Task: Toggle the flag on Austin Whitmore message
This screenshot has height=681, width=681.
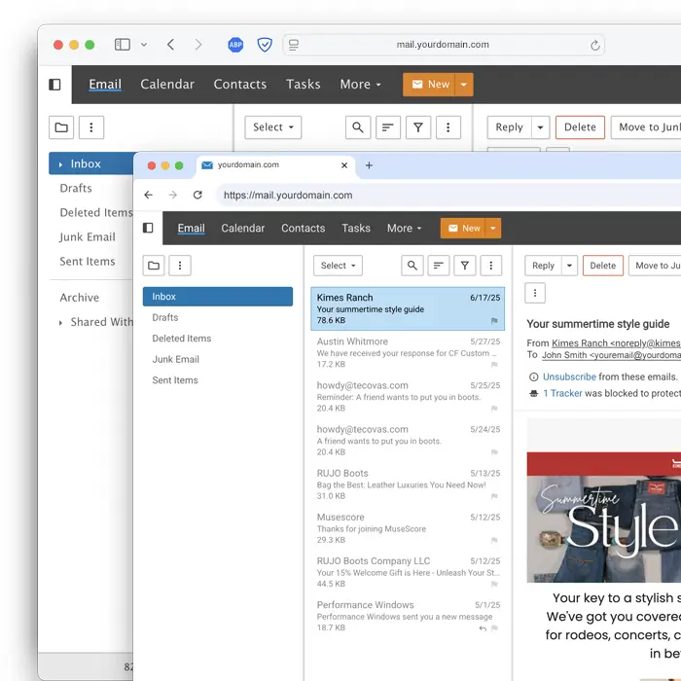Action: point(494,365)
